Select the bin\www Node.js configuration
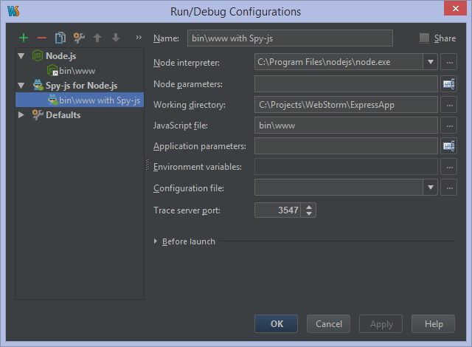Image resolution: width=472 pixels, height=347 pixels. tap(77, 71)
